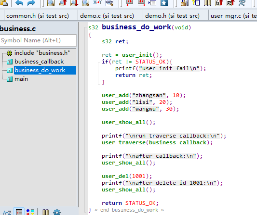The height and width of the screenshot is (215, 257).
Task: Click the WWW web search icon
Action: (x=109, y=3)
